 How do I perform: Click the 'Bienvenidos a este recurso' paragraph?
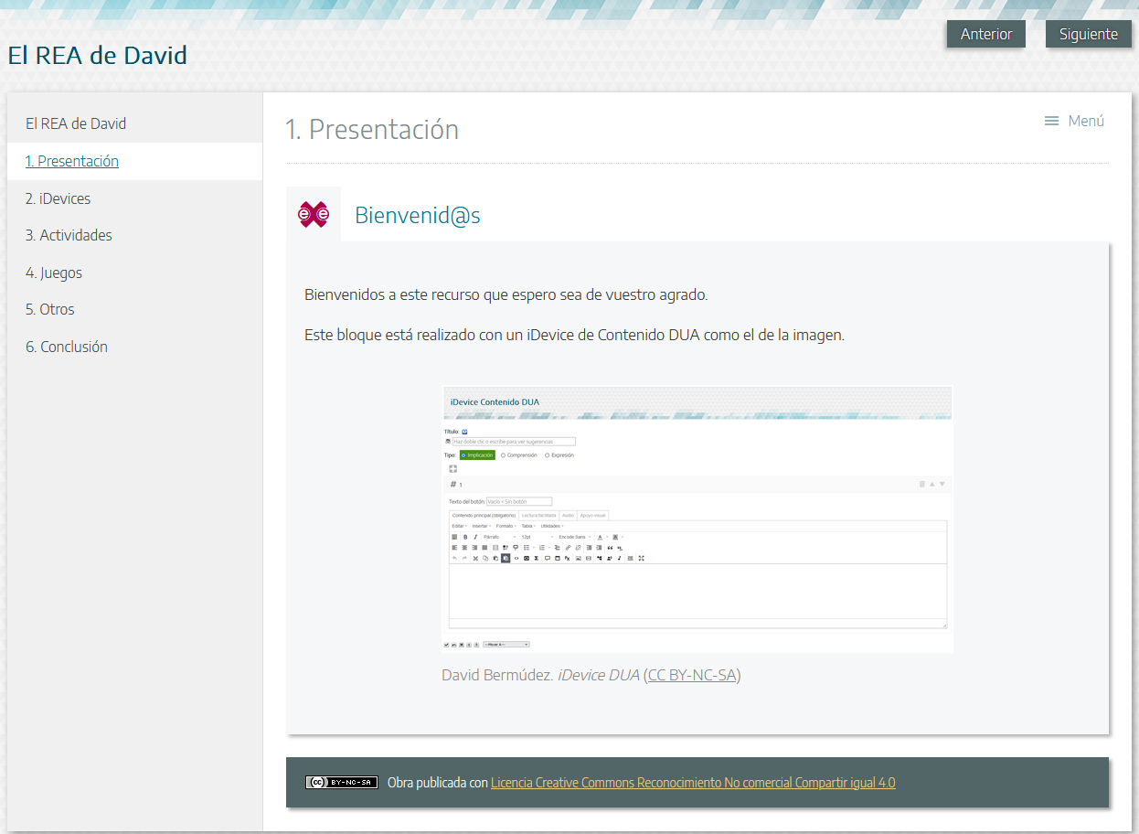(x=506, y=295)
